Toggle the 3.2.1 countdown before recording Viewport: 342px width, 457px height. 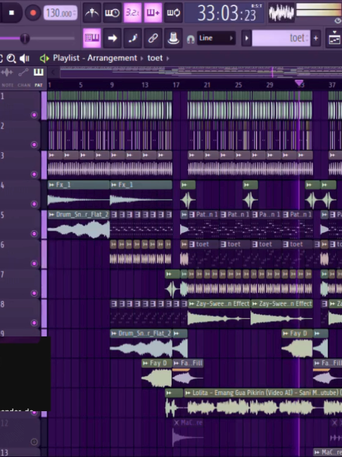(x=132, y=13)
